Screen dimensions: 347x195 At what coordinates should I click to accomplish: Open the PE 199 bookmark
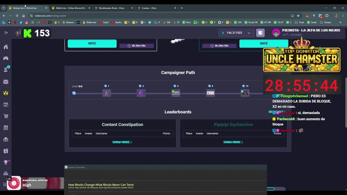click(x=265, y=22)
